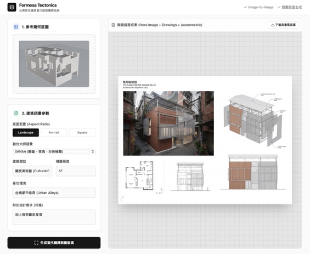Click the checkmark beside competition board generation
This screenshot has height=254, width=310.
pyautogui.click(x=279, y=7)
